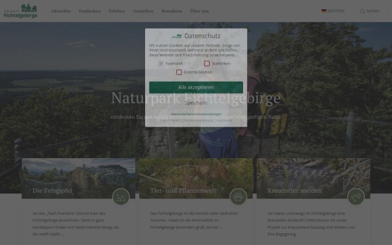Open the Tier- und Pflanzenwelt card image
392x245 pixels.
tap(196, 178)
